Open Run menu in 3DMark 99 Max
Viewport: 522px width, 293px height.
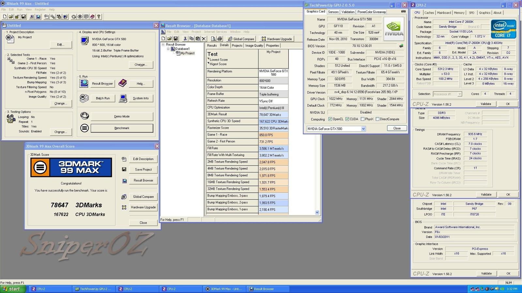[x=20, y=9]
